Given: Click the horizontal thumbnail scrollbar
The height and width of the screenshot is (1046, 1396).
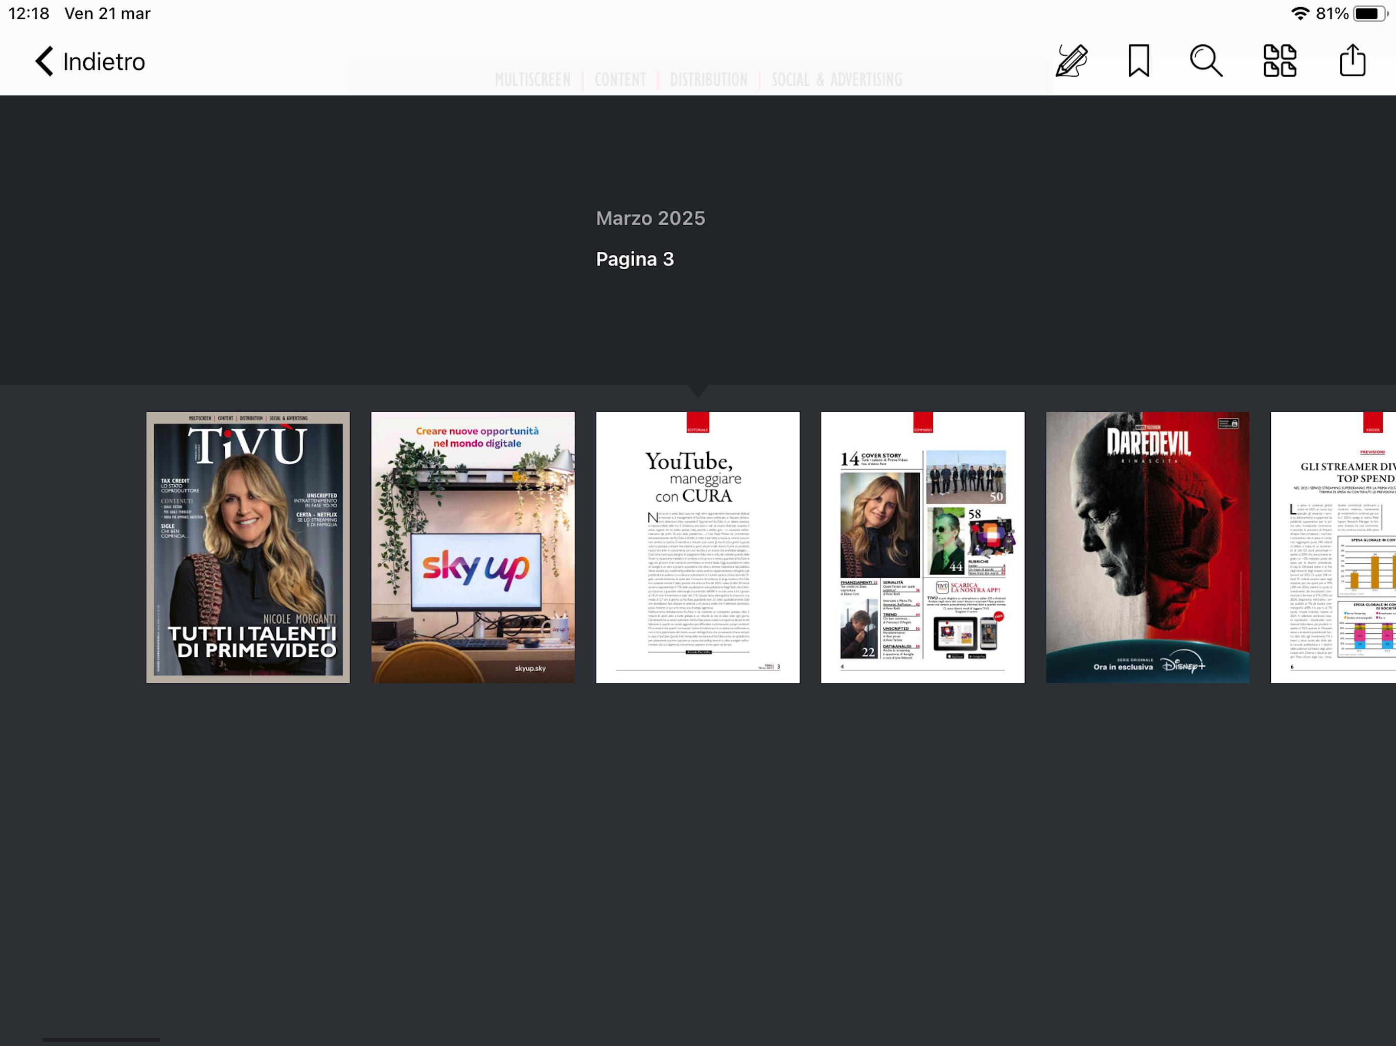Looking at the screenshot, I should [101, 1039].
